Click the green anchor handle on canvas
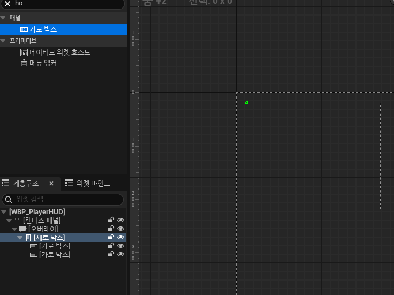 click(247, 103)
